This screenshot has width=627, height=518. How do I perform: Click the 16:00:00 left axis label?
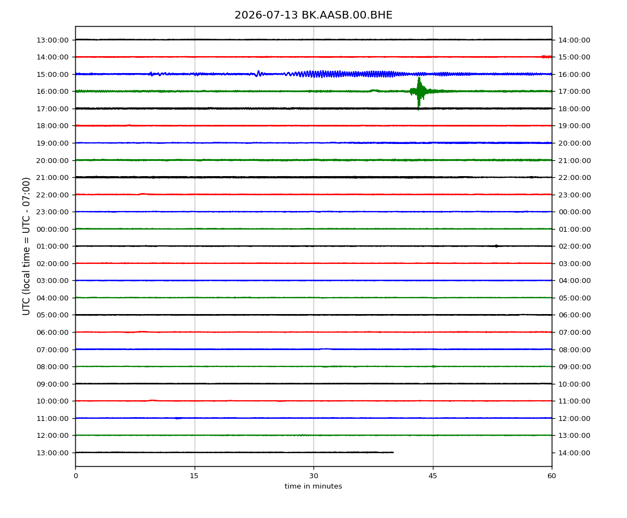[x=52, y=92]
